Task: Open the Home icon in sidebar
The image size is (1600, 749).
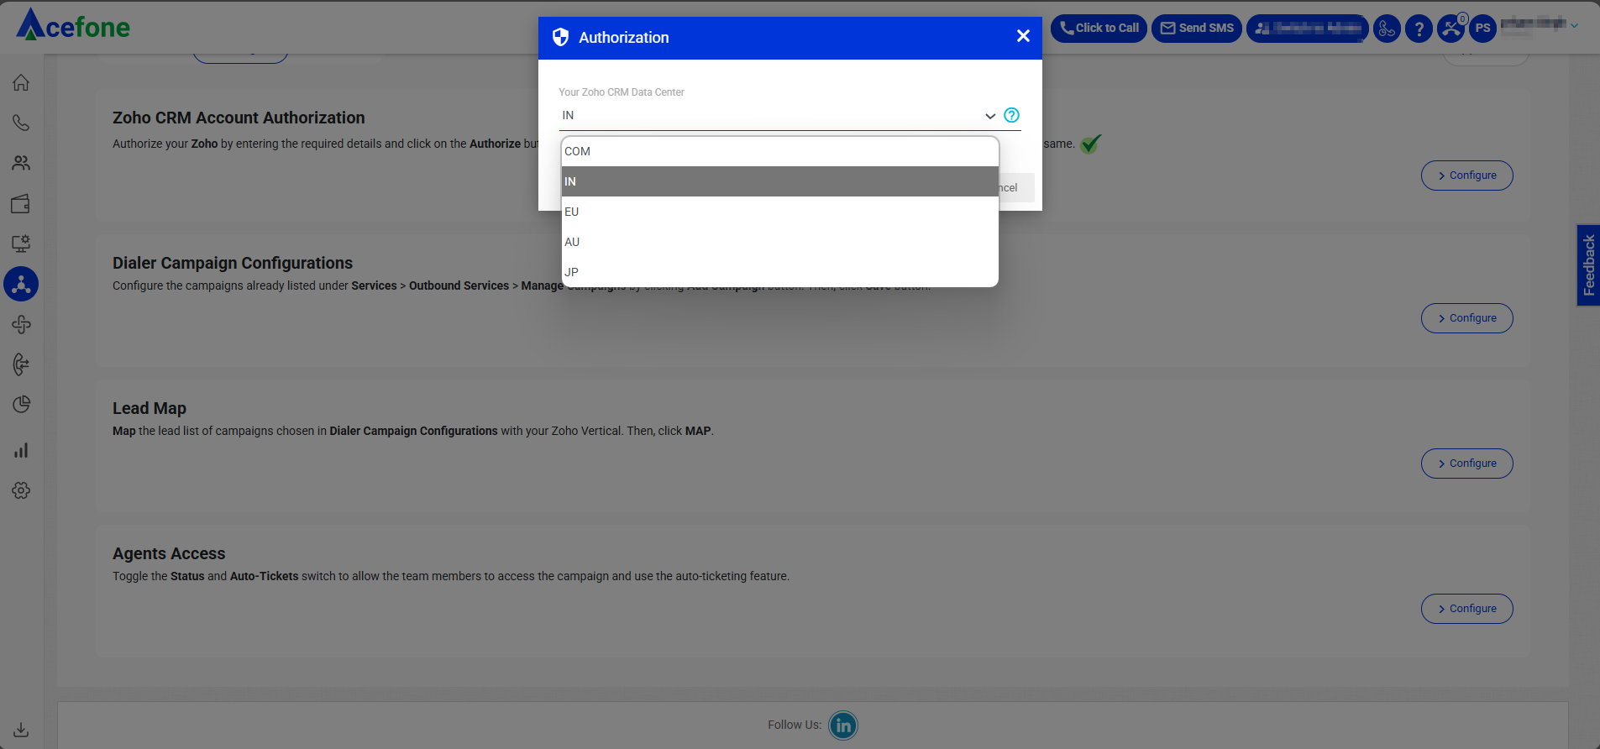Action: pos(21,82)
